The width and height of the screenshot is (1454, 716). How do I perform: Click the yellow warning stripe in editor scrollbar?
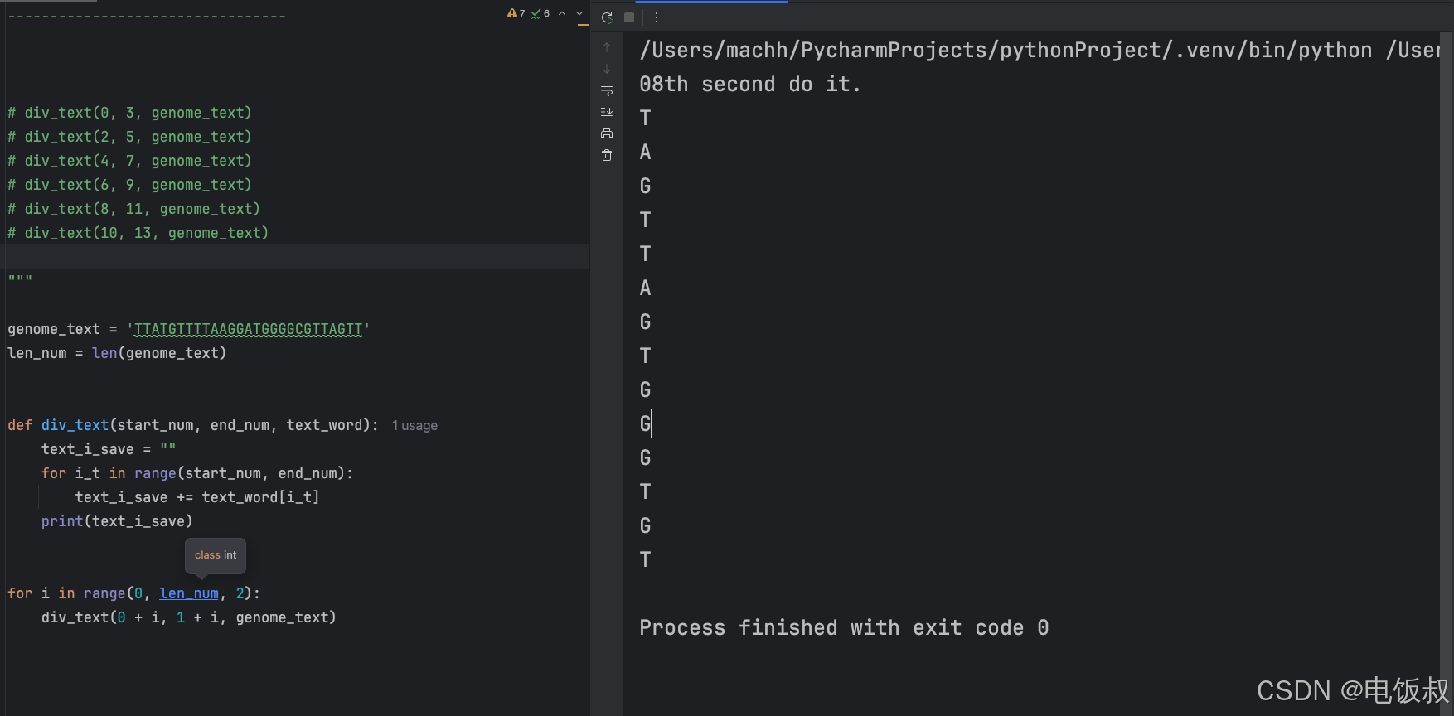pos(584,26)
